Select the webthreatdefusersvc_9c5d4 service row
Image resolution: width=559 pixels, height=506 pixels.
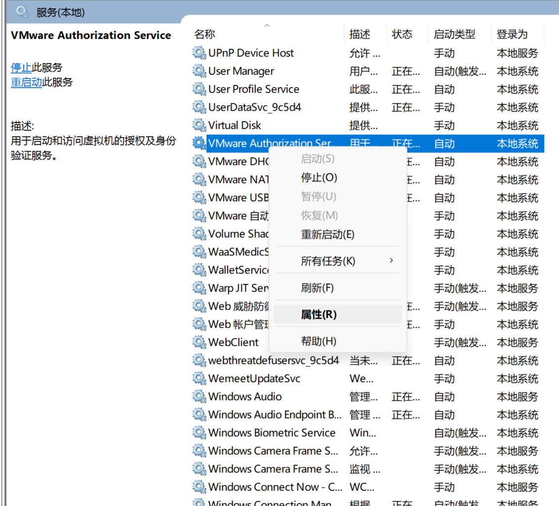(368, 360)
